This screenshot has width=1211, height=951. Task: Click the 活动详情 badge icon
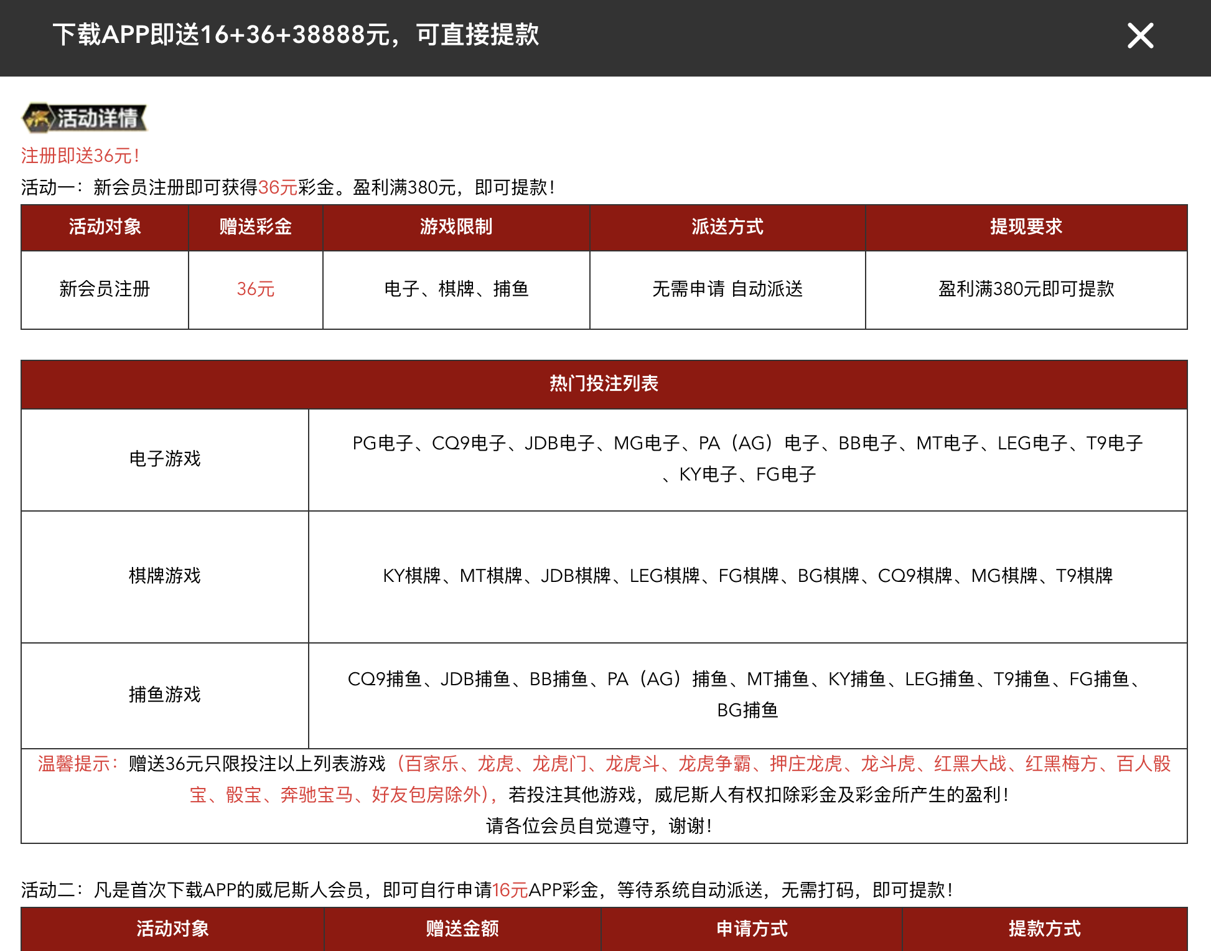[x=85, y=118]
